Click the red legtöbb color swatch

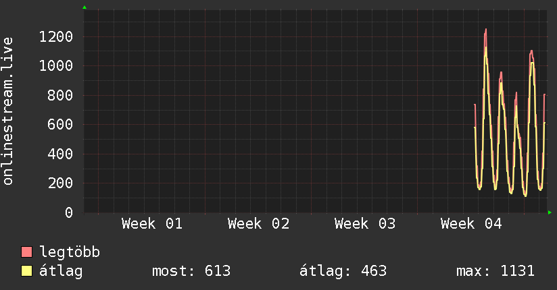click(x=27, y=252)
